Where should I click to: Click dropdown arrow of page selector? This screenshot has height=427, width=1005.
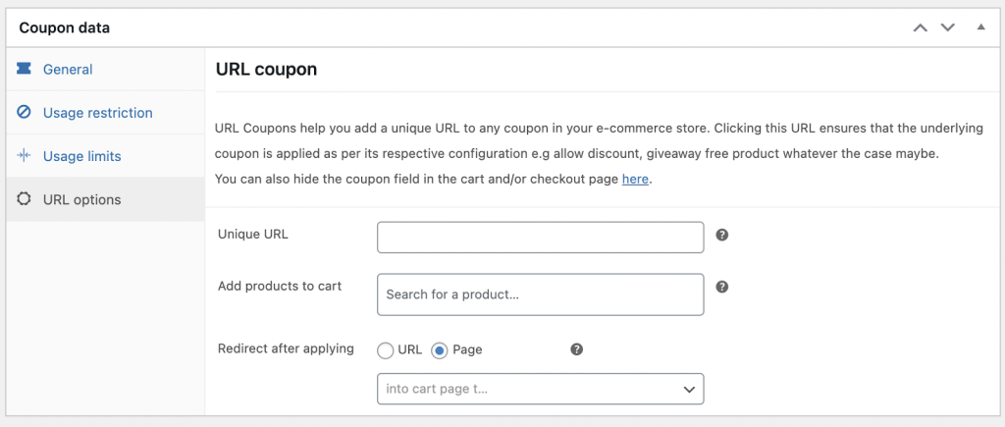[x=689, y=389]
